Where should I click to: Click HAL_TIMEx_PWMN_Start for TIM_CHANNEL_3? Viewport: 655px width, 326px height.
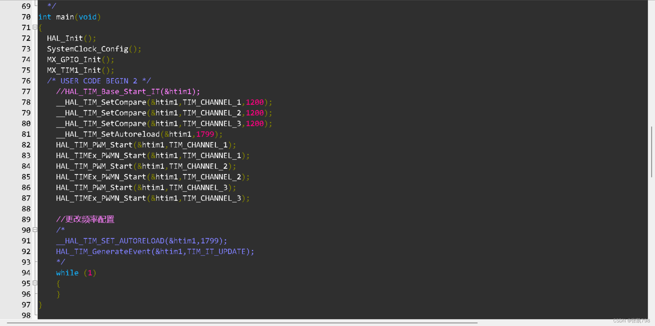point(153,198)
